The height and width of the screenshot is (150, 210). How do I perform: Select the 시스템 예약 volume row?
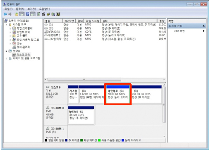[x=105, y=39]
